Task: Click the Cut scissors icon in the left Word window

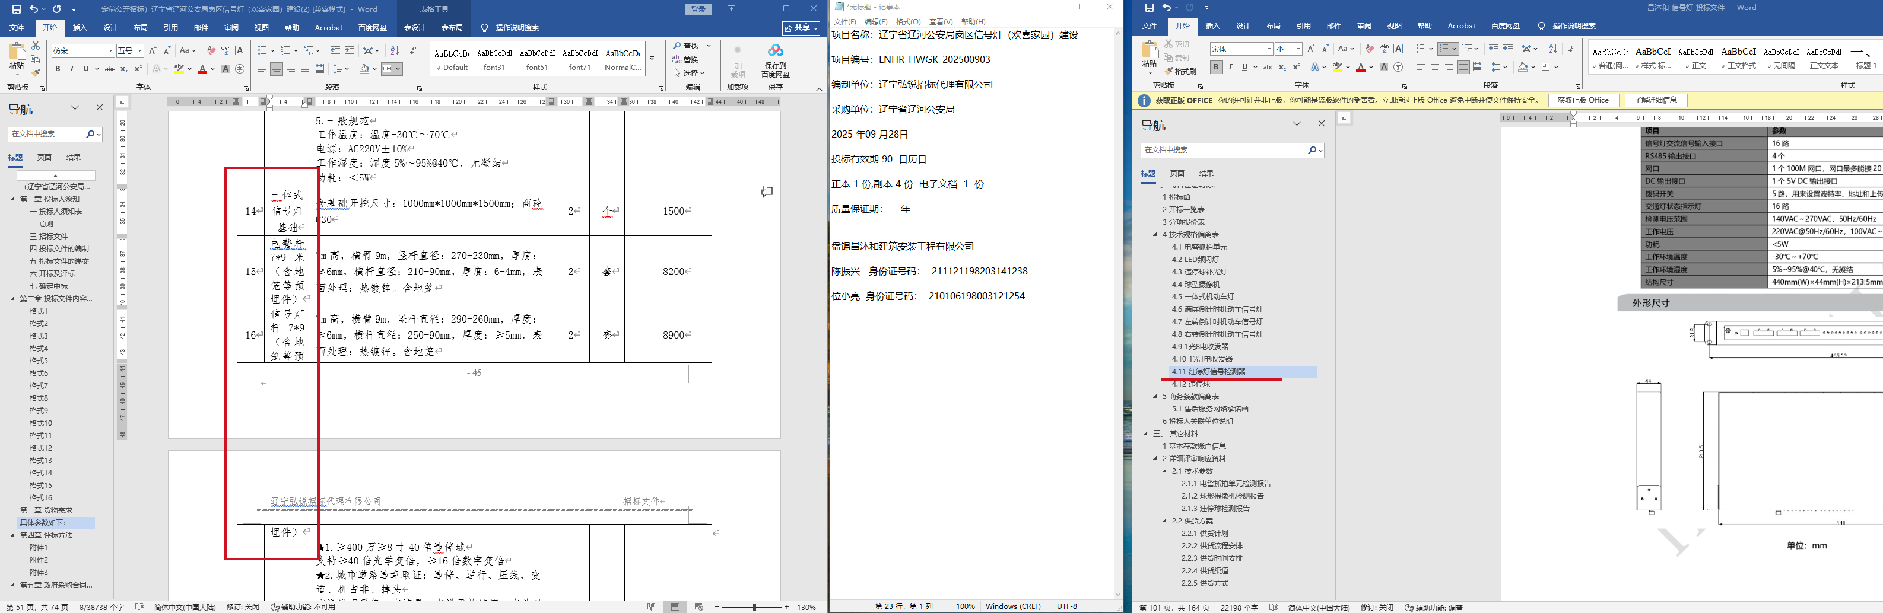Action: pos(35,46)
